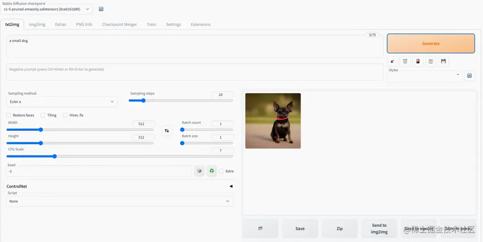
Task: Click the Send to img2img button
Action: coord(379,229)
